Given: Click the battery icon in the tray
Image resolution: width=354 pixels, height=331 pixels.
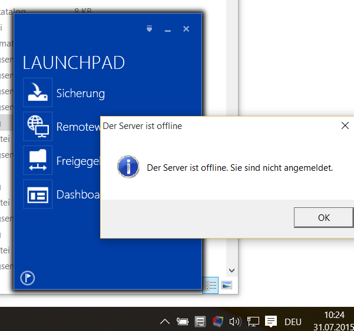Looking at the screenshot, I should pos(183,322).
